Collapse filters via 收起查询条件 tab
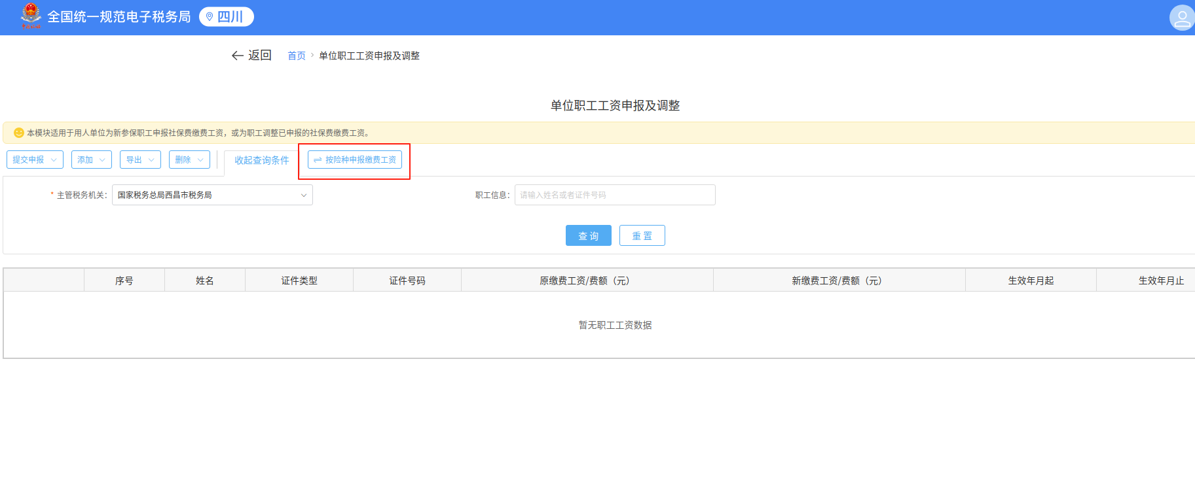 [261, 160]
